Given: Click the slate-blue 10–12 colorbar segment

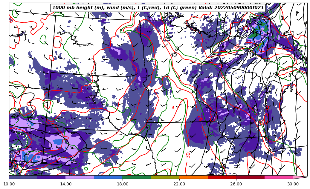Looking at the screenshot, I should pos(23,177).
